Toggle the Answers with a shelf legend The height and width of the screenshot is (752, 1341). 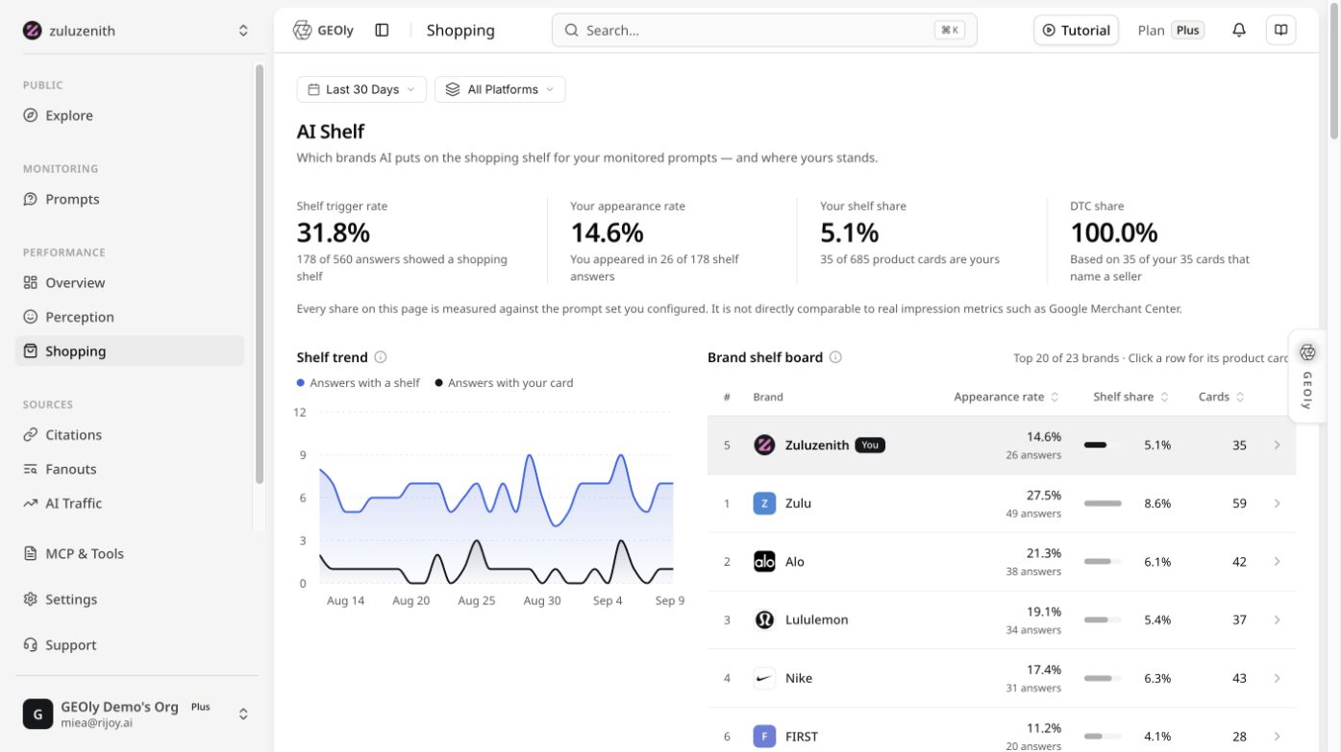coord(359,382)
